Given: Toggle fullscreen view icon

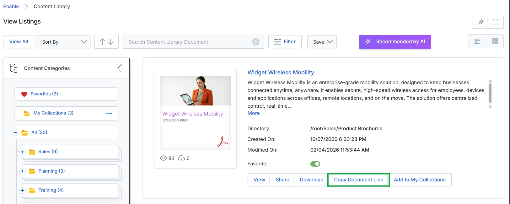Looking at the screenshot, I should (x=496, y=22).
